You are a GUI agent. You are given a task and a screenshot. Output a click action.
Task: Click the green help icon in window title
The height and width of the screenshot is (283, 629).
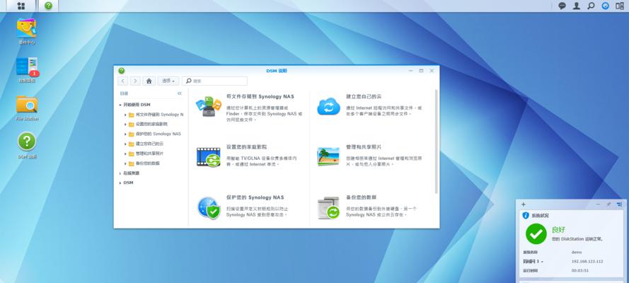pyautogui.click(x=122, y=71)
